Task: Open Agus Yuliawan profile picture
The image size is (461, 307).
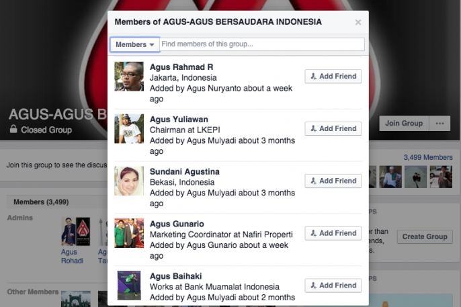Action: click(129, 129)
